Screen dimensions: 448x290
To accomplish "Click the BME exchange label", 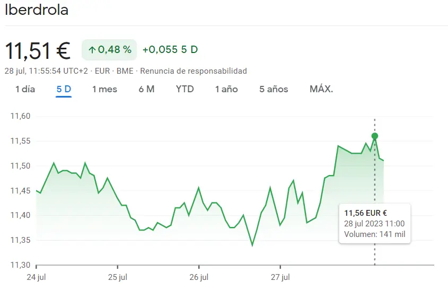I will tap(125, 71).
